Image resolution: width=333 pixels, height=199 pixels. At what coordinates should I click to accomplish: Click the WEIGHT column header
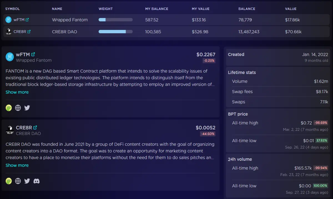point(105,9)
